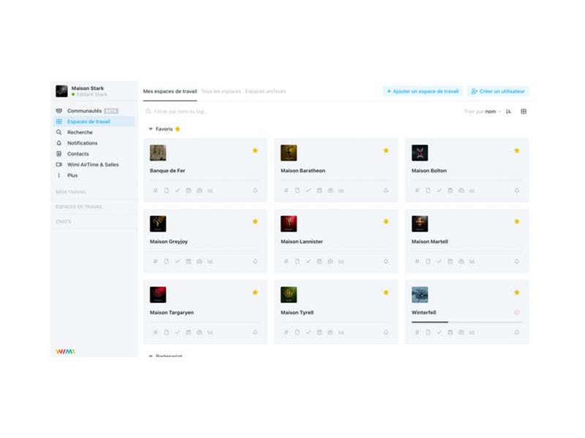Open the hash icon on Maison Bolton card
This screenshot has width=585, height=438.
417,191
